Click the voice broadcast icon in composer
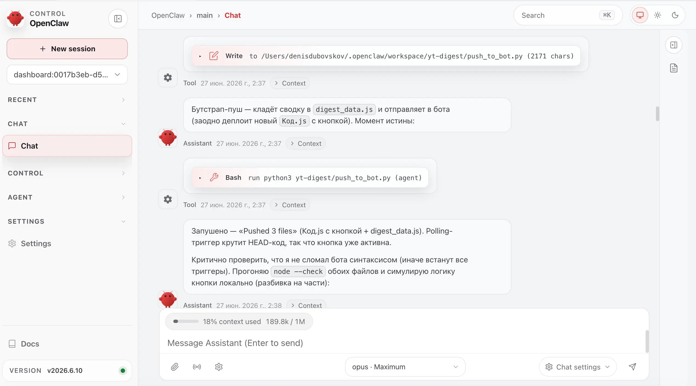This screenshot has width=696, height=386. coord(197,367)
